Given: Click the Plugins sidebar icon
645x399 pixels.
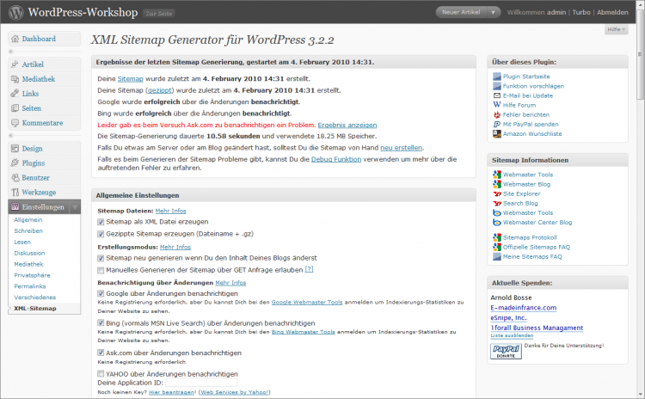Looking at the screenshot, I should click(x=15, y=163).
